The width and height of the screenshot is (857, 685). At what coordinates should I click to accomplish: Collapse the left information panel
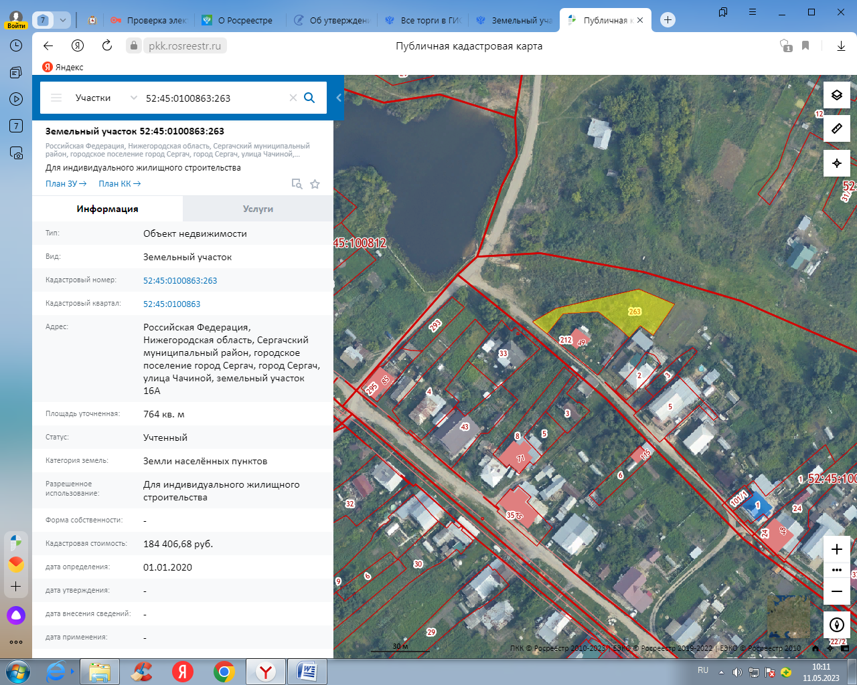click(x=339, y=98)
